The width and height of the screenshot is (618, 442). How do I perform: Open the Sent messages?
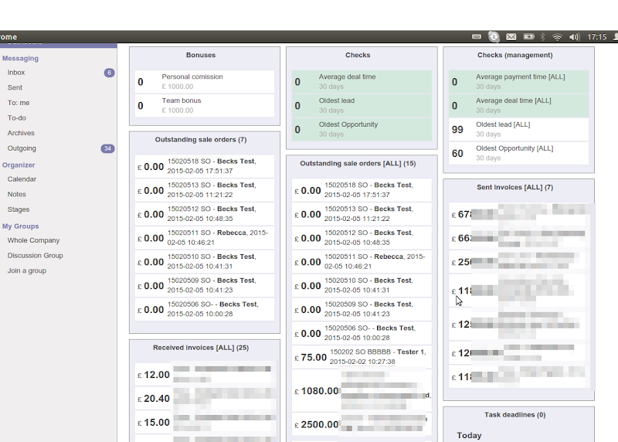pyautogui.click(x=15, y=87)
